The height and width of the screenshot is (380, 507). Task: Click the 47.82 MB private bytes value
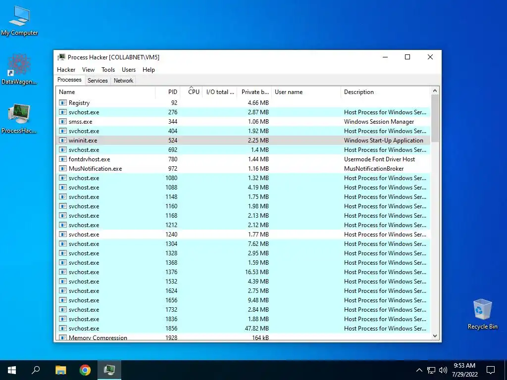pos(257,329)
